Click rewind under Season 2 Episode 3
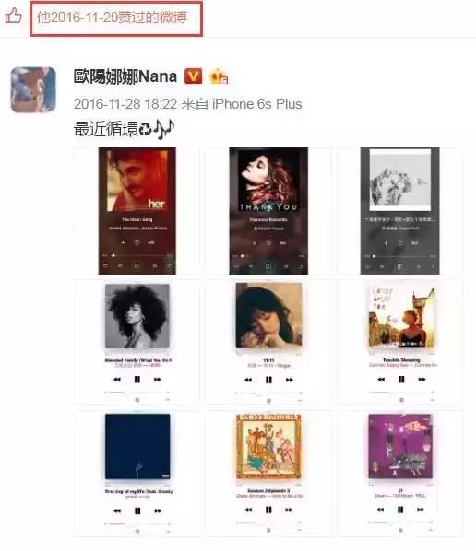Image resolution: width=476 pixels, height=551 pixels. click(x=248, y=510)
